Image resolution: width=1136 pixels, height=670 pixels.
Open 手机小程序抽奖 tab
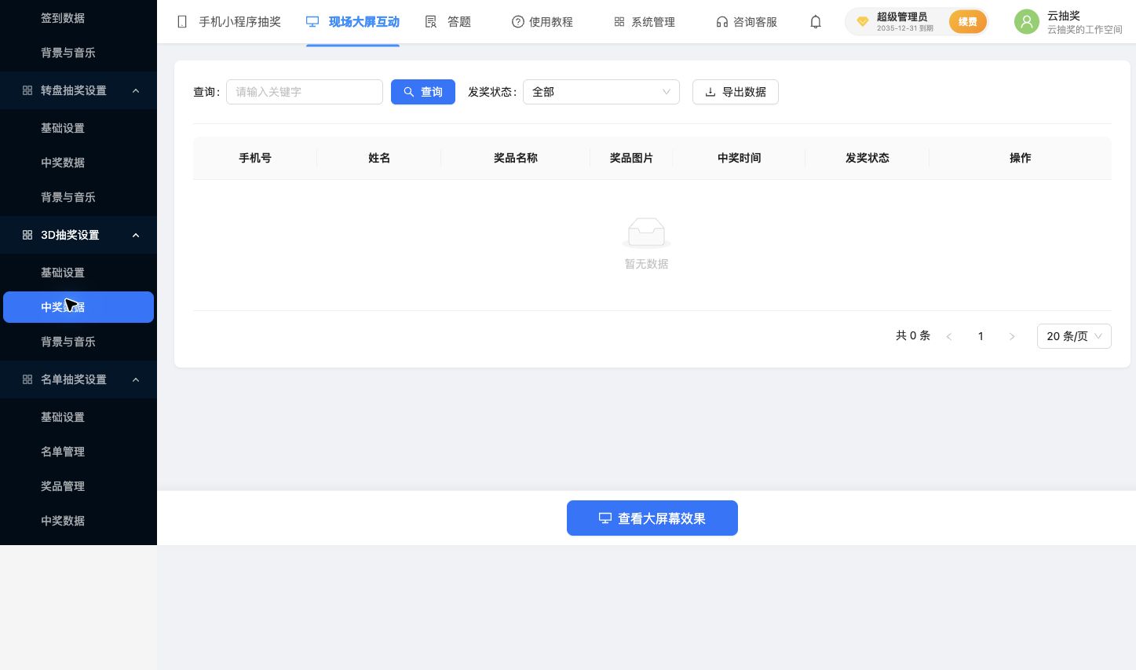point(228,22)
